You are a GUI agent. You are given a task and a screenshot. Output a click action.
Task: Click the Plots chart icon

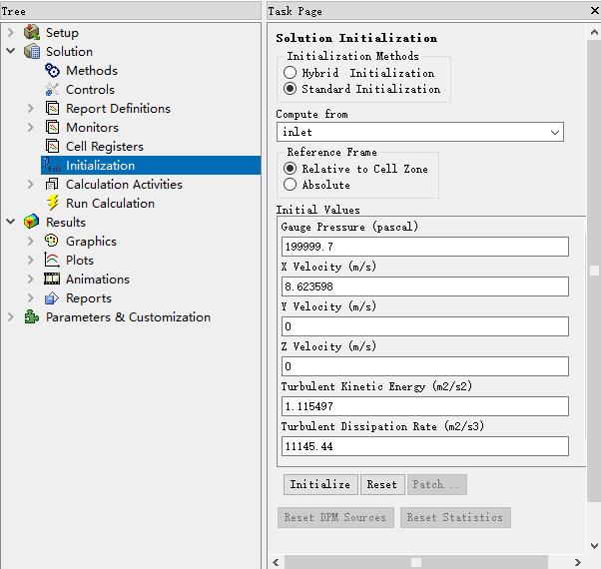[x=52, y=260]
